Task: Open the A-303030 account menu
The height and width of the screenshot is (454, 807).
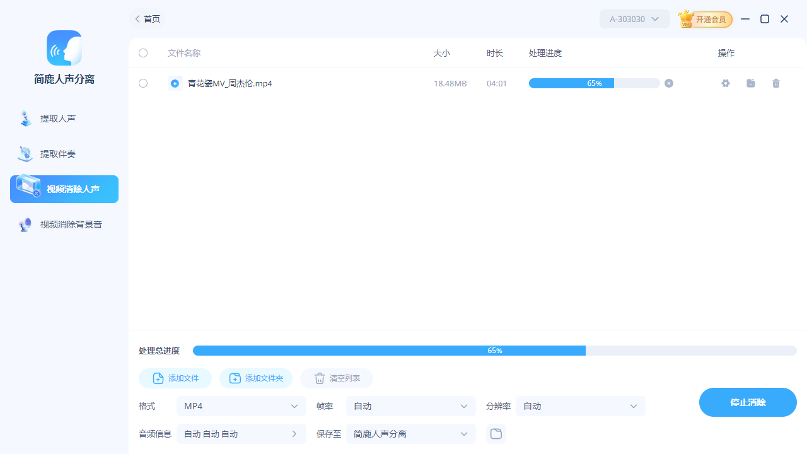Action: point(634,19)
